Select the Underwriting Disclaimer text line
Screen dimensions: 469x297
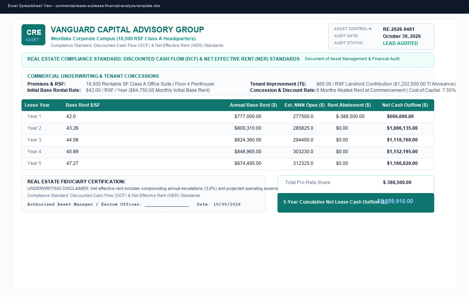point(152,188)
